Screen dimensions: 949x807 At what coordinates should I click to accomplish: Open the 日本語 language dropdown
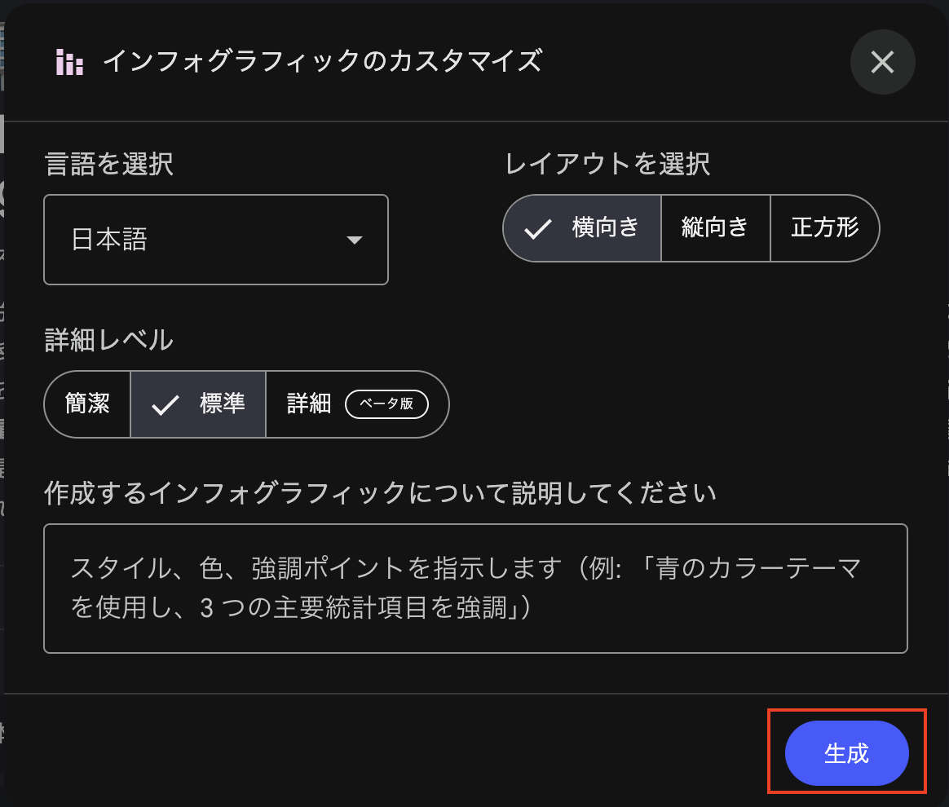pos(215,240)
